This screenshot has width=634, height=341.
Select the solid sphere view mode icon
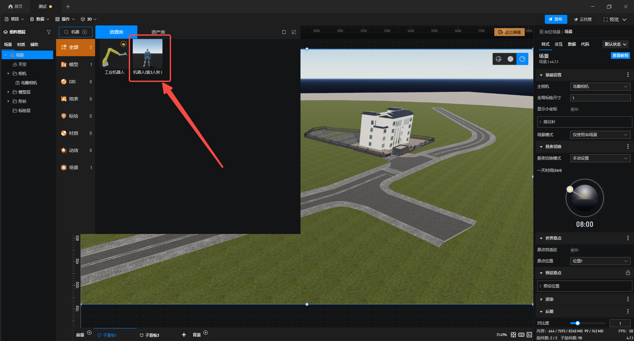510,59
